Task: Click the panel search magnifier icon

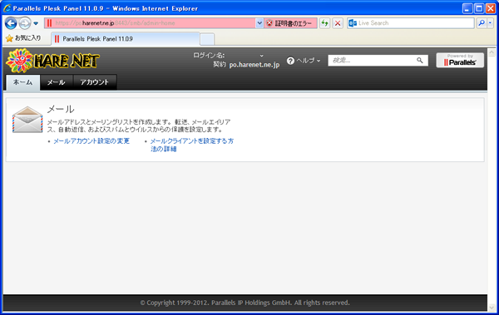Action: point(420,60)
